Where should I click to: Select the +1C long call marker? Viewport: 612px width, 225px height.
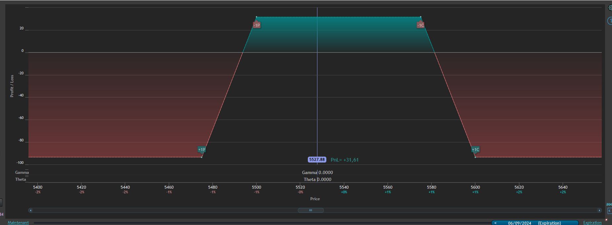[475, 150]
